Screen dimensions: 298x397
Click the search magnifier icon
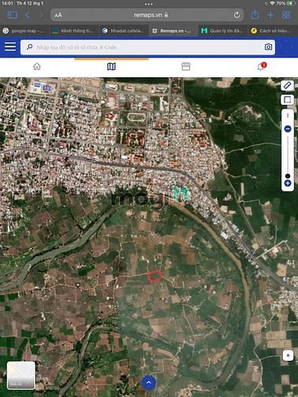30,47
